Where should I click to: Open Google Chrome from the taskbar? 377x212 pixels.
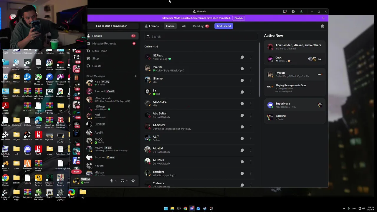click(x=185, y=208)
